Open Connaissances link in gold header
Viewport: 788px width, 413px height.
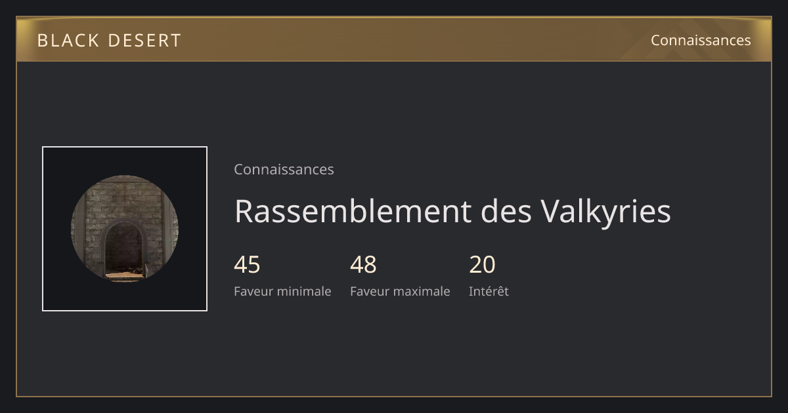coord(701,40)
